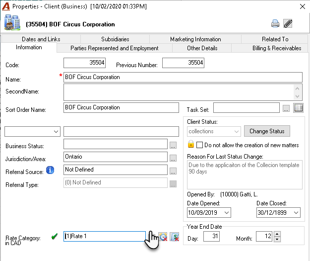Click the Year End Day field
The height and width of the screenshot is (261, 310).
click(211, 237)
